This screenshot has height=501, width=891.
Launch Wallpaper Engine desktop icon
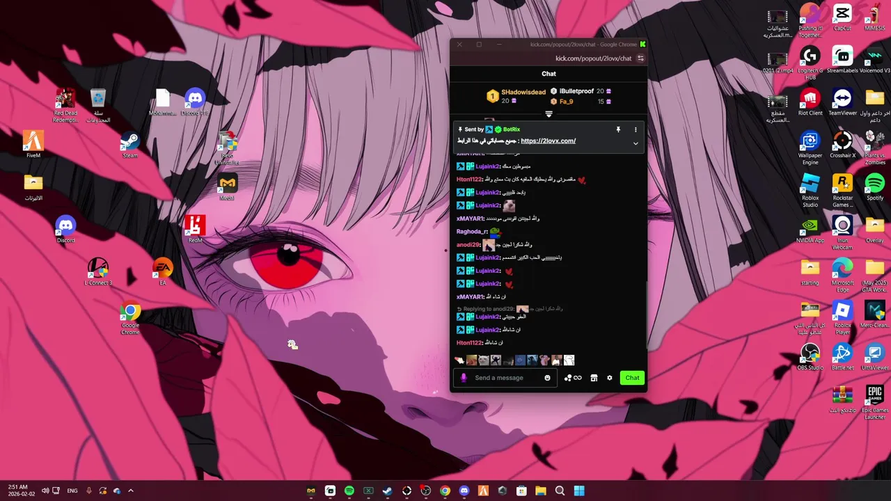click(x=810, y=149)
